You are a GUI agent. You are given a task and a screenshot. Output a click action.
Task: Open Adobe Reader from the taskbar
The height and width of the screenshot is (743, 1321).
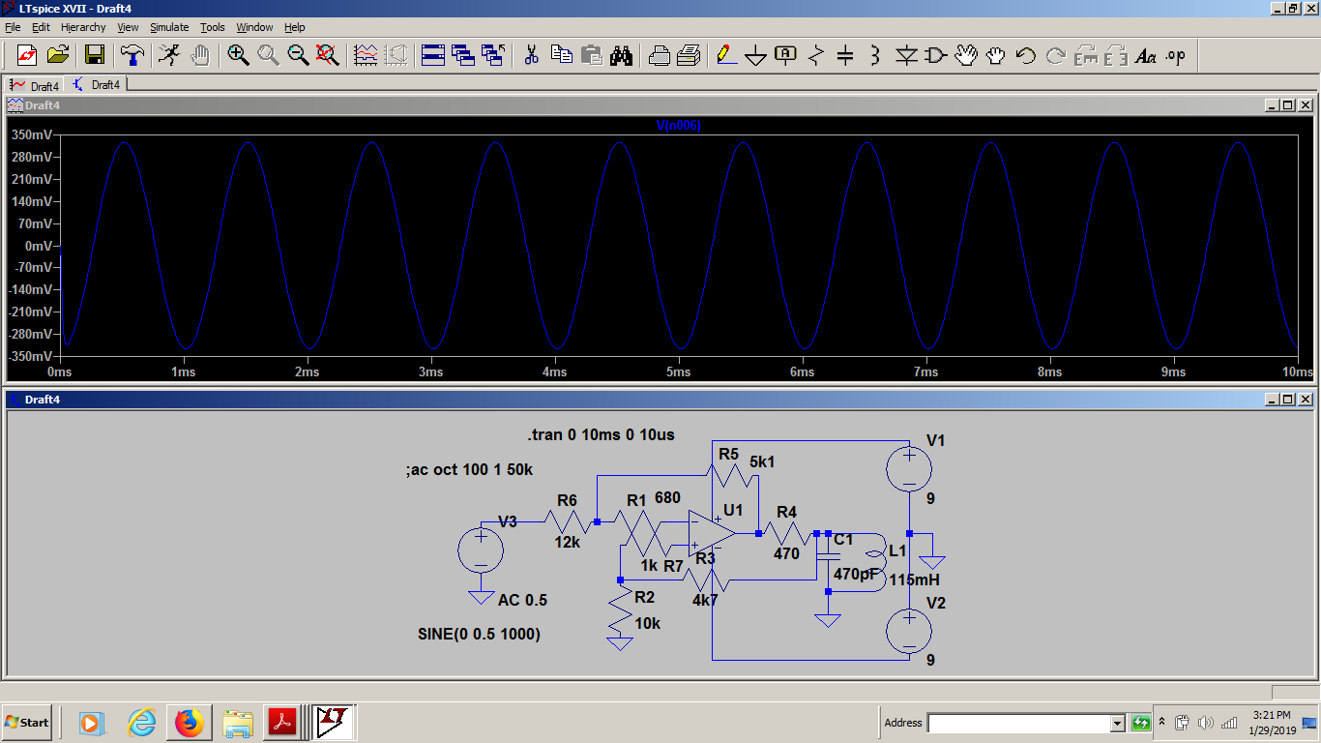pos(283,722)
